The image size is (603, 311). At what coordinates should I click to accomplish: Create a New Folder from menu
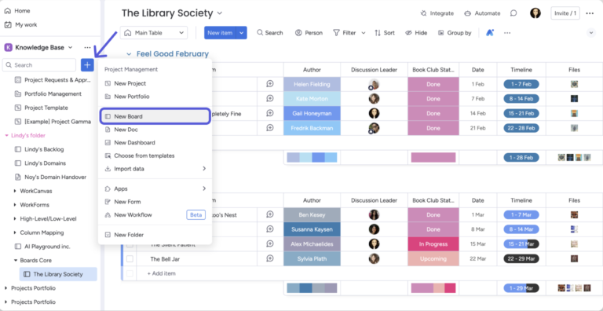pos(155,235)
